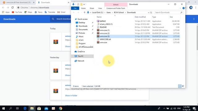Reload the Chrome downloads page
Viewport: 198px width, 111px height.
[12, 7]
